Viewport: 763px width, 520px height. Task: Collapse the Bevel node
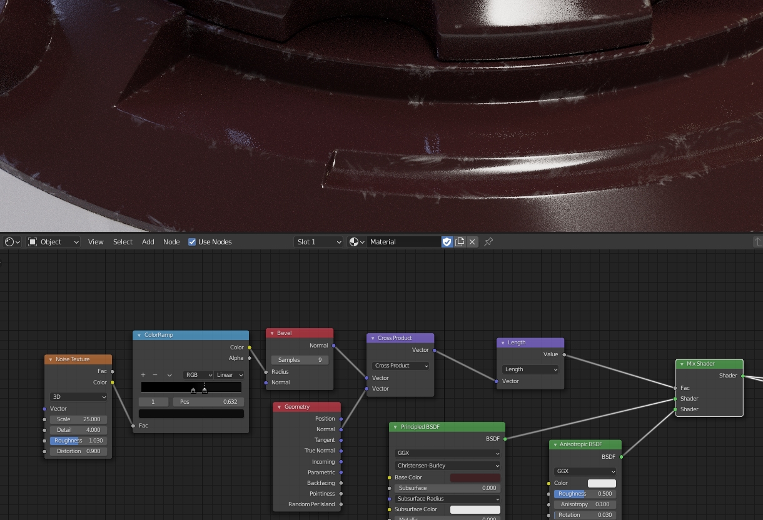(272, 333)
